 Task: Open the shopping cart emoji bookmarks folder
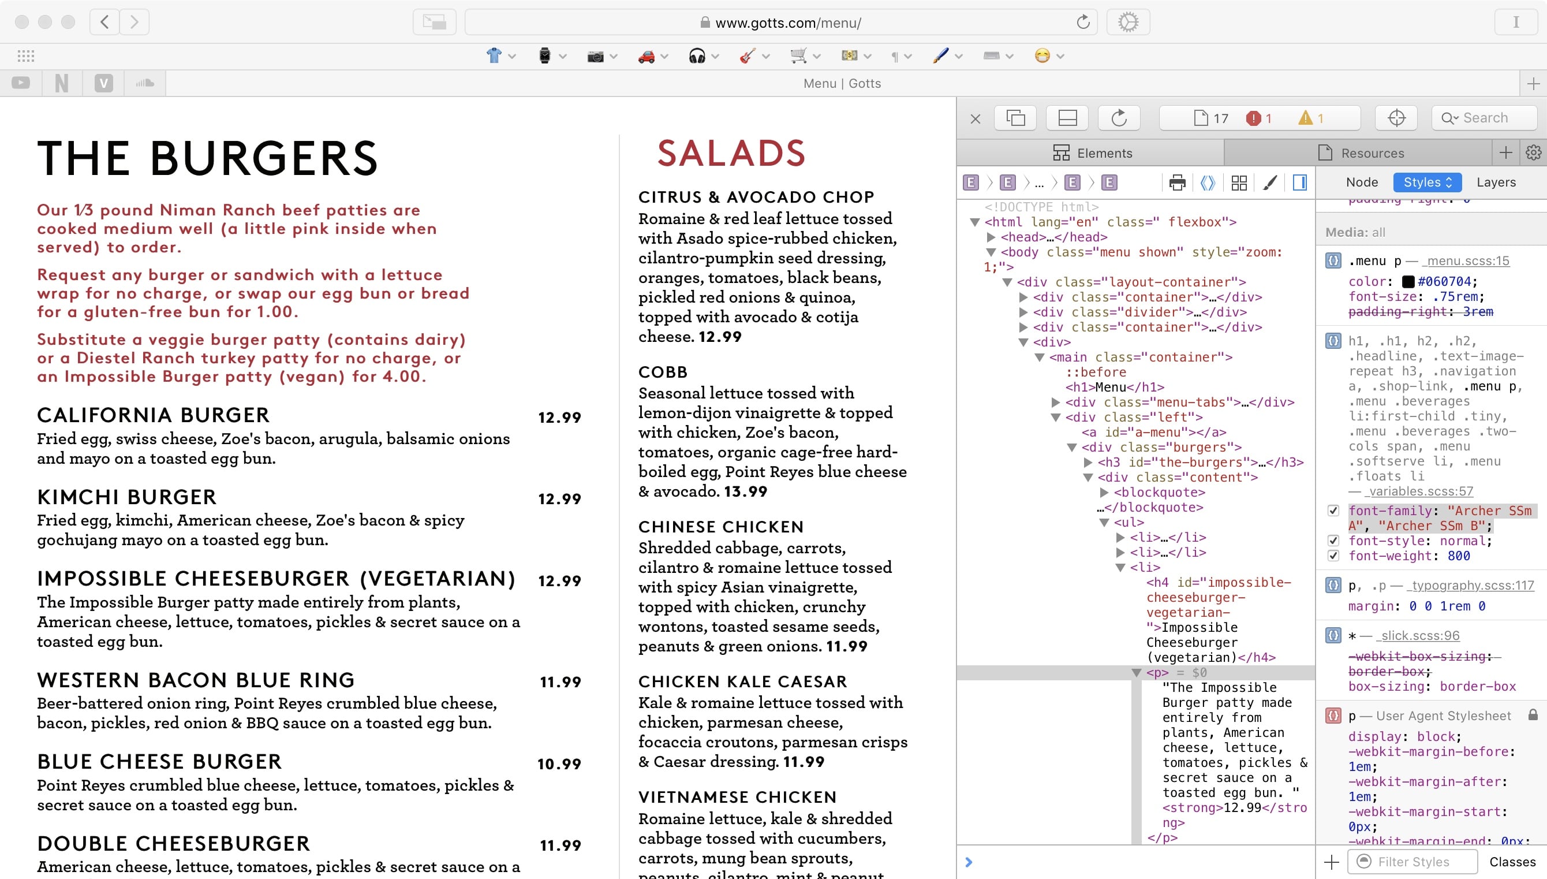(805, 55)
